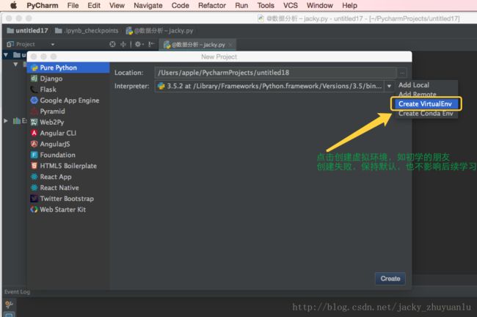Choose the Django project type icon
The height and width of the screenshot is (317, 477).
point(34,79)
